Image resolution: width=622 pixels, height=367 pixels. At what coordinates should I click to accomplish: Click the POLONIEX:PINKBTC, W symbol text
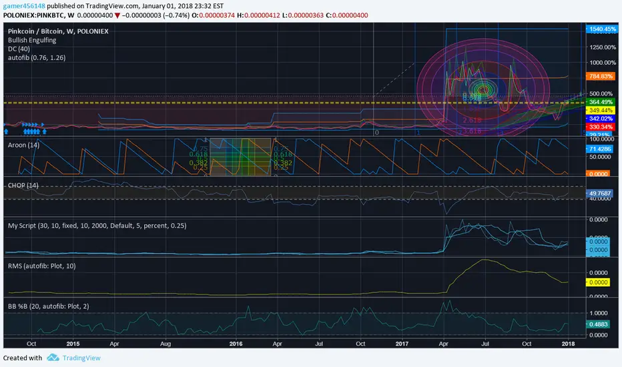[39, 15]
